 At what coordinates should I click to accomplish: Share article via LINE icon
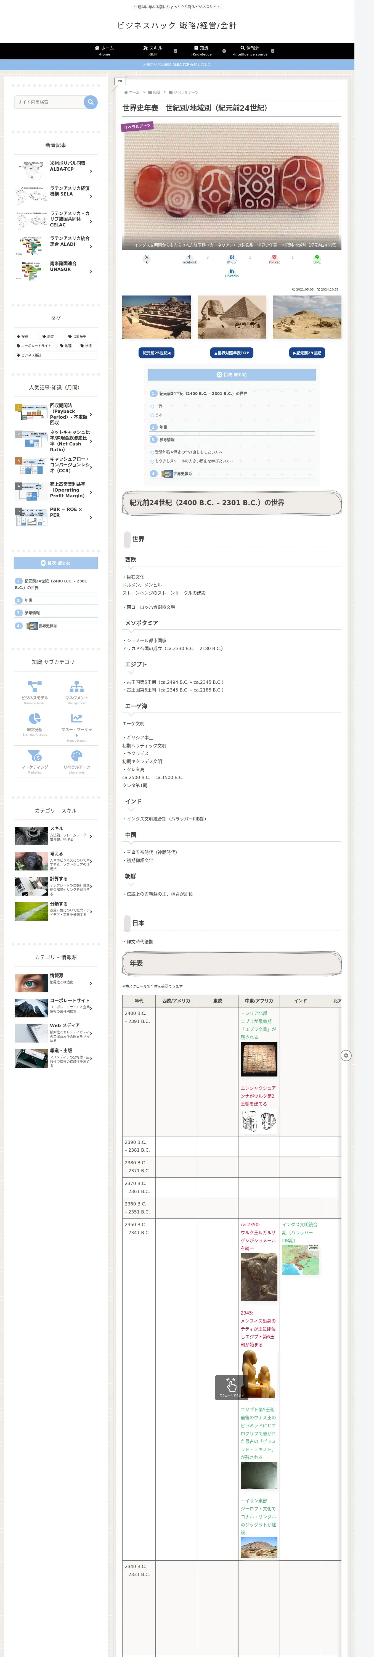click(x=317, y=259)
